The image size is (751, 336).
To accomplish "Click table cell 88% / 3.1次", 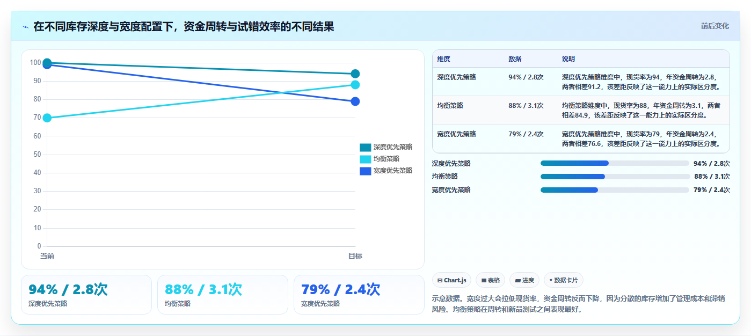I will coord(526,105).
